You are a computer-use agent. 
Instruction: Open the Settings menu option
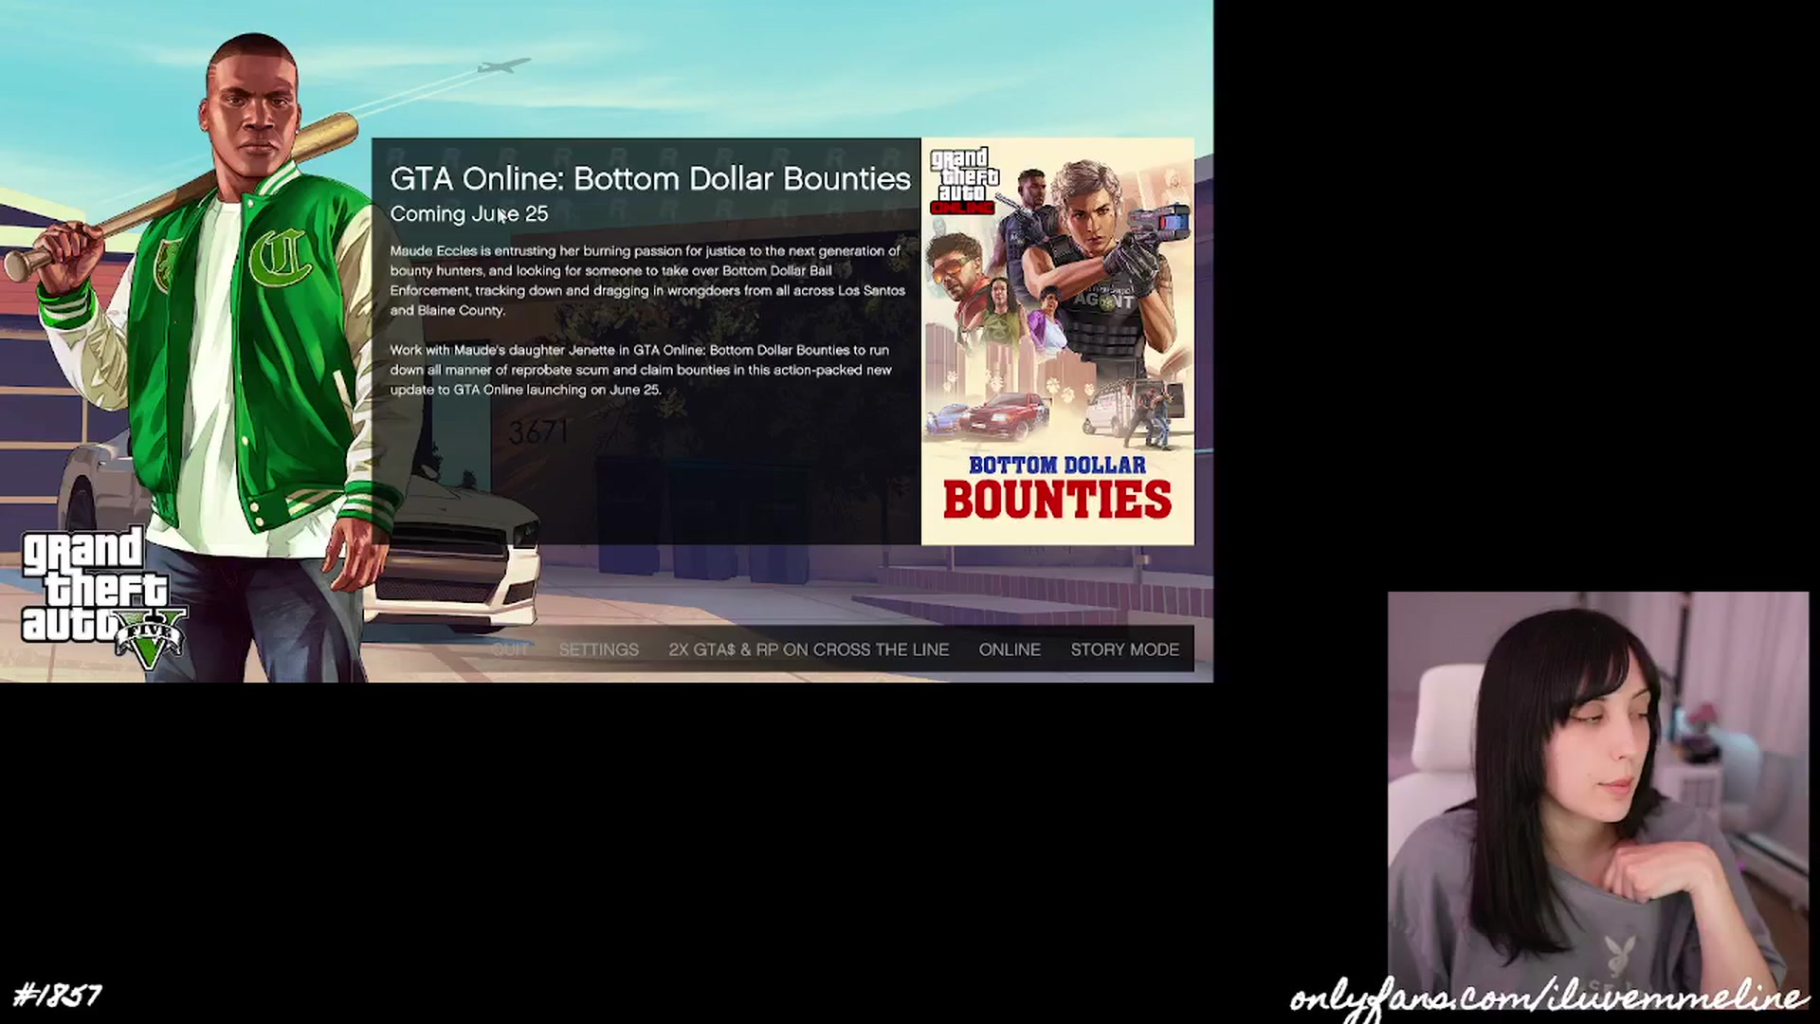(x=598, y=649)
